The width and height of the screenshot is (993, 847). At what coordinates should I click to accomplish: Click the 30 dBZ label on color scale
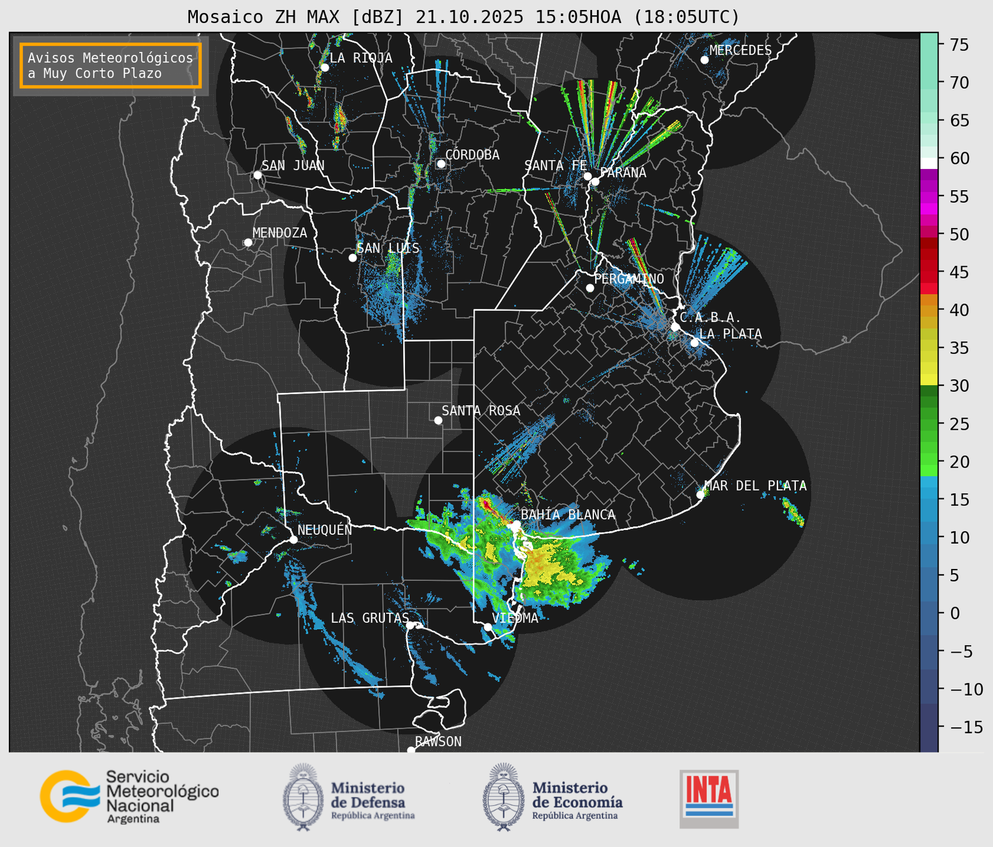[x=959, y=386]
